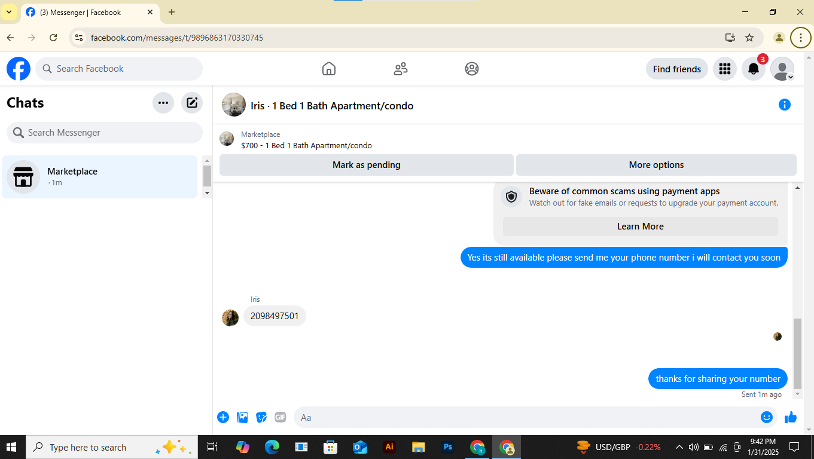This screenshot has height=459, width=814.
Task: Click the "$700 - 1 Bed 1 Bath Apartment/condo" listing text
Action: 306,146
